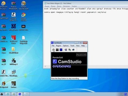Click the Record to AVI label
This screenshot has width=128, height=96.
pyautogui.click(x=81, y=55)
